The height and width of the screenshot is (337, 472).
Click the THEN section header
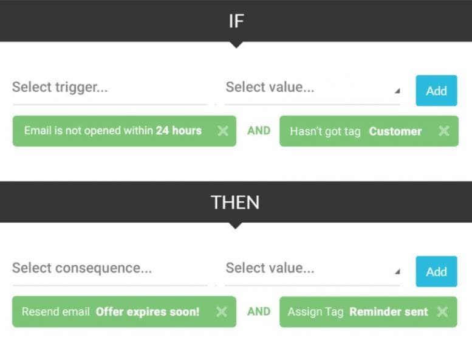pyautogui.click(x=236, y=202)
